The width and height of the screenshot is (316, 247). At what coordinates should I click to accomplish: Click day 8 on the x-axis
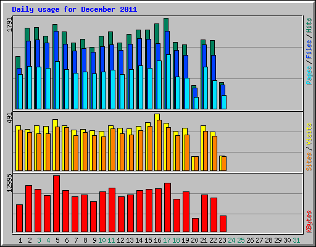point(85,240)
